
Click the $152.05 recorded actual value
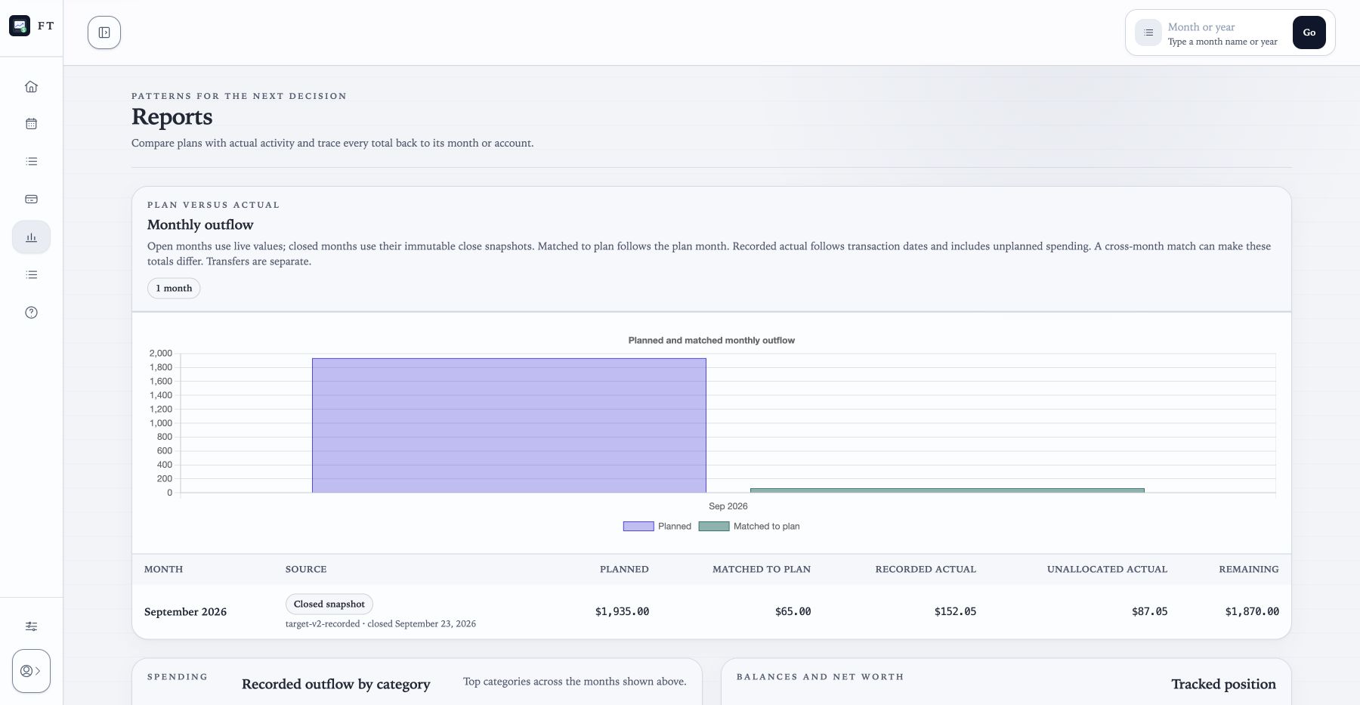point(955,612)
